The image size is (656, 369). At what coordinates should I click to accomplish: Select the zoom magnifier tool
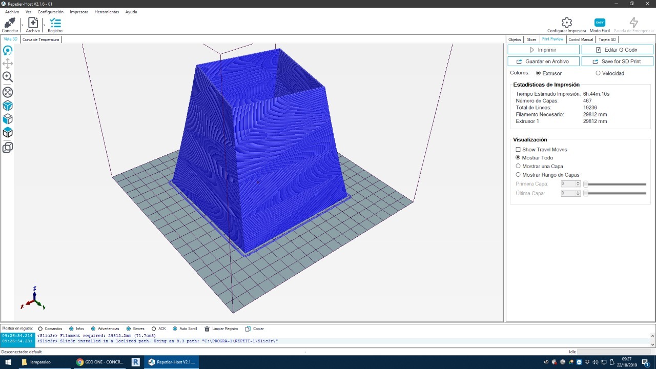8,77
